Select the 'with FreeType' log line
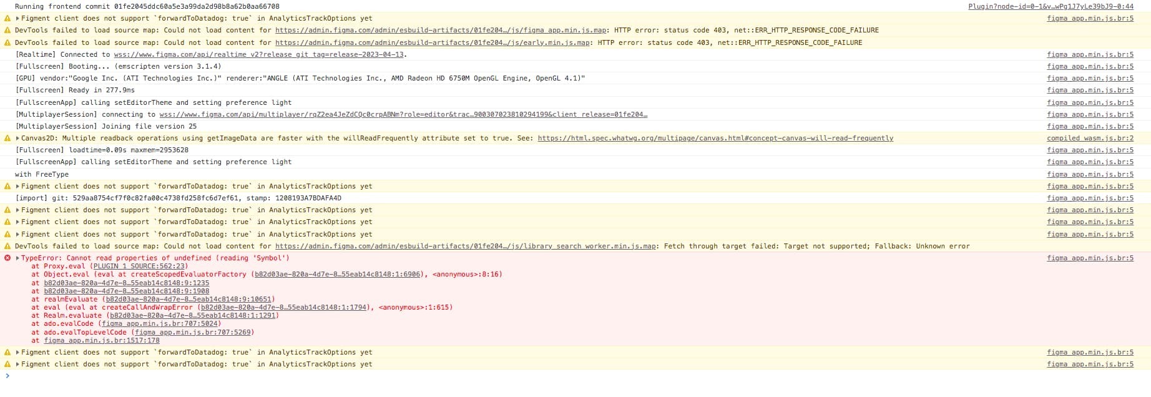This screenshot has width=1151, height=397. click(x=42, y=174)
